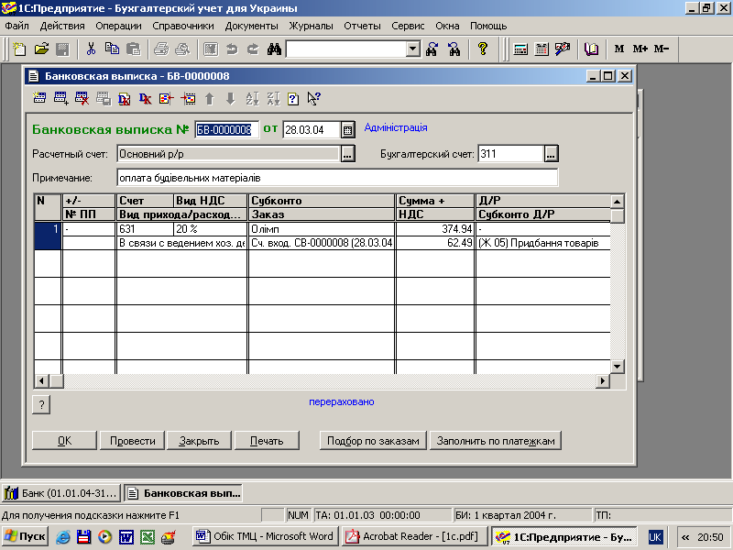
Task: Click the Провести button
Action: (x=132, y=441)
